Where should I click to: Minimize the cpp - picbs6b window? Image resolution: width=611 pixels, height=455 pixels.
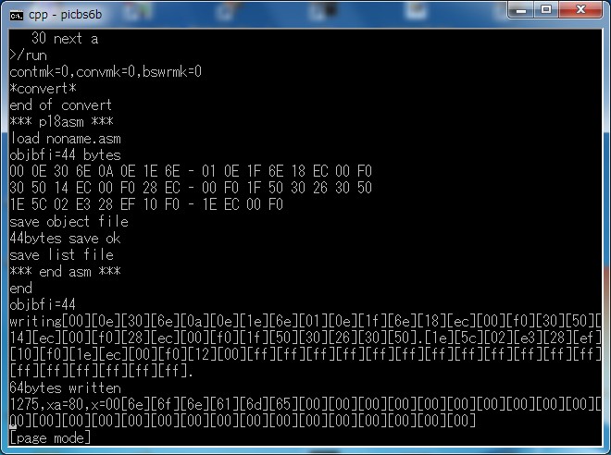[521, 9]
